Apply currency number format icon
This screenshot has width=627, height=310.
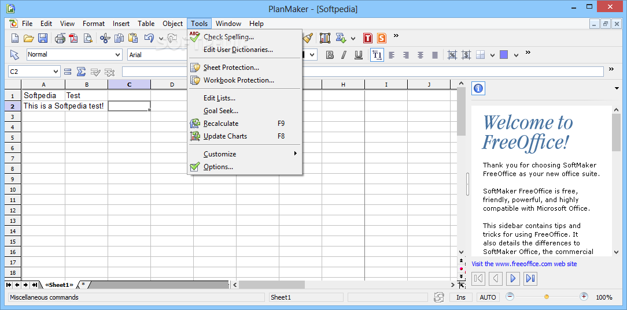[x=466, y=55]
